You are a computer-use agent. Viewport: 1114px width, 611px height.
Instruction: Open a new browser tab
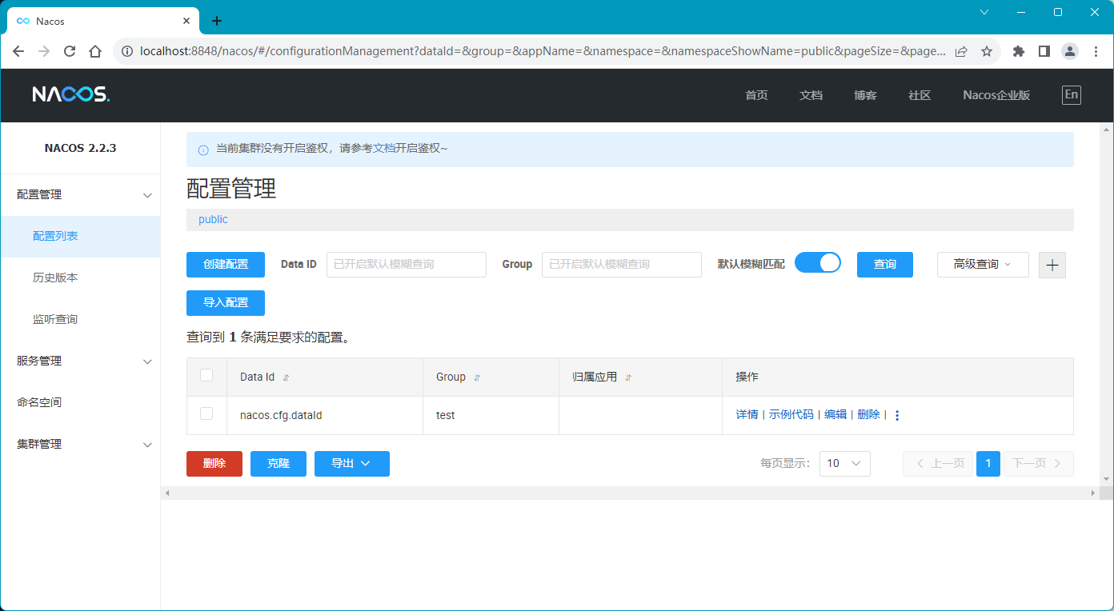tap(216, 21)
